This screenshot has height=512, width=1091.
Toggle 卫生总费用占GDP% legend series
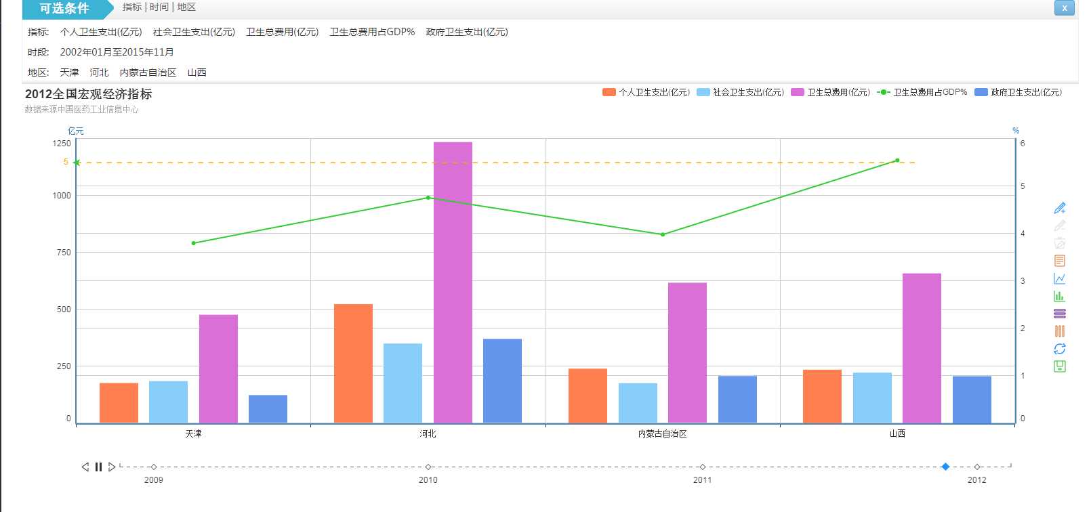pyautogui.click(x=922, y=92)
